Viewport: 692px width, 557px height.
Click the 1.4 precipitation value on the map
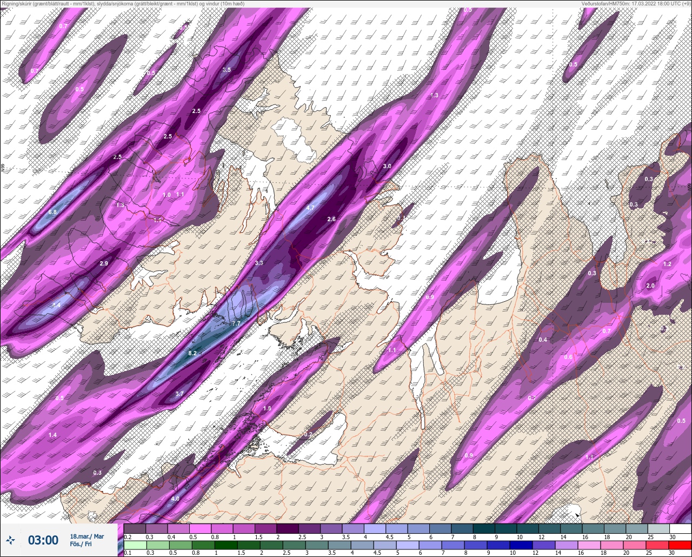(x=52, y=435)
